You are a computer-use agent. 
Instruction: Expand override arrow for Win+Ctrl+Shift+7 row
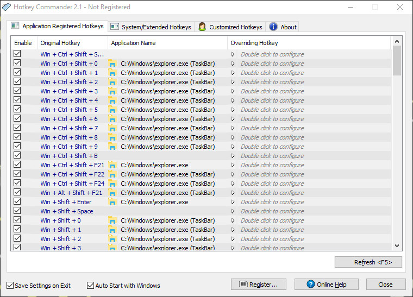[233, 128]
